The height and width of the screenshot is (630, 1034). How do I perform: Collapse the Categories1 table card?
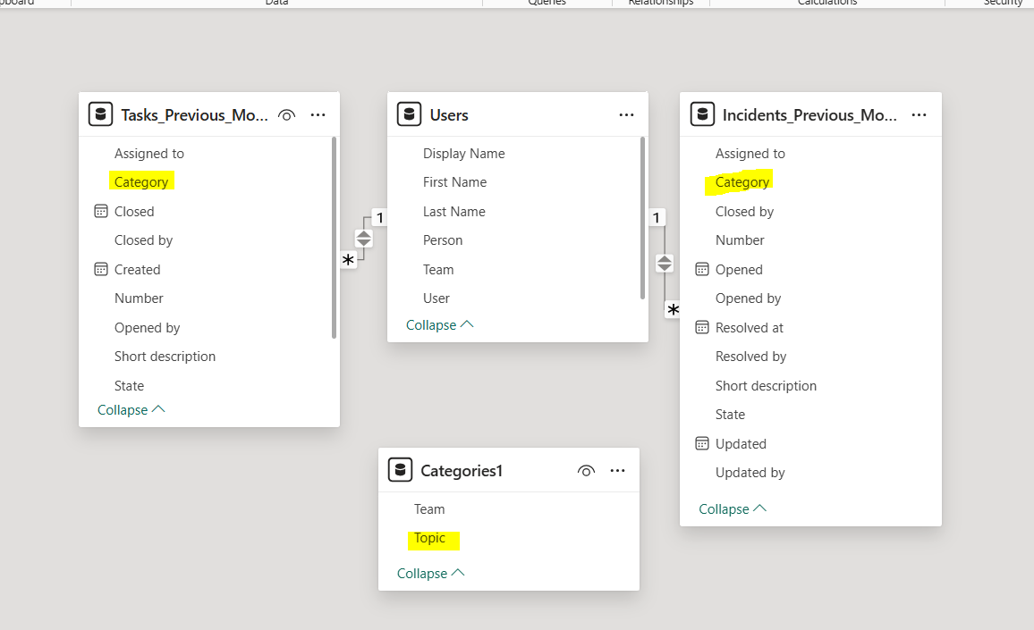pos(430,573)
